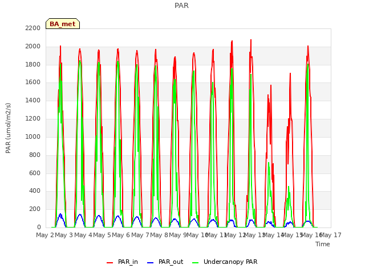Viewport: 365px width, 273px height.
Task: Click the May 2 x-axis date label
Action: (x=45, y=235)
